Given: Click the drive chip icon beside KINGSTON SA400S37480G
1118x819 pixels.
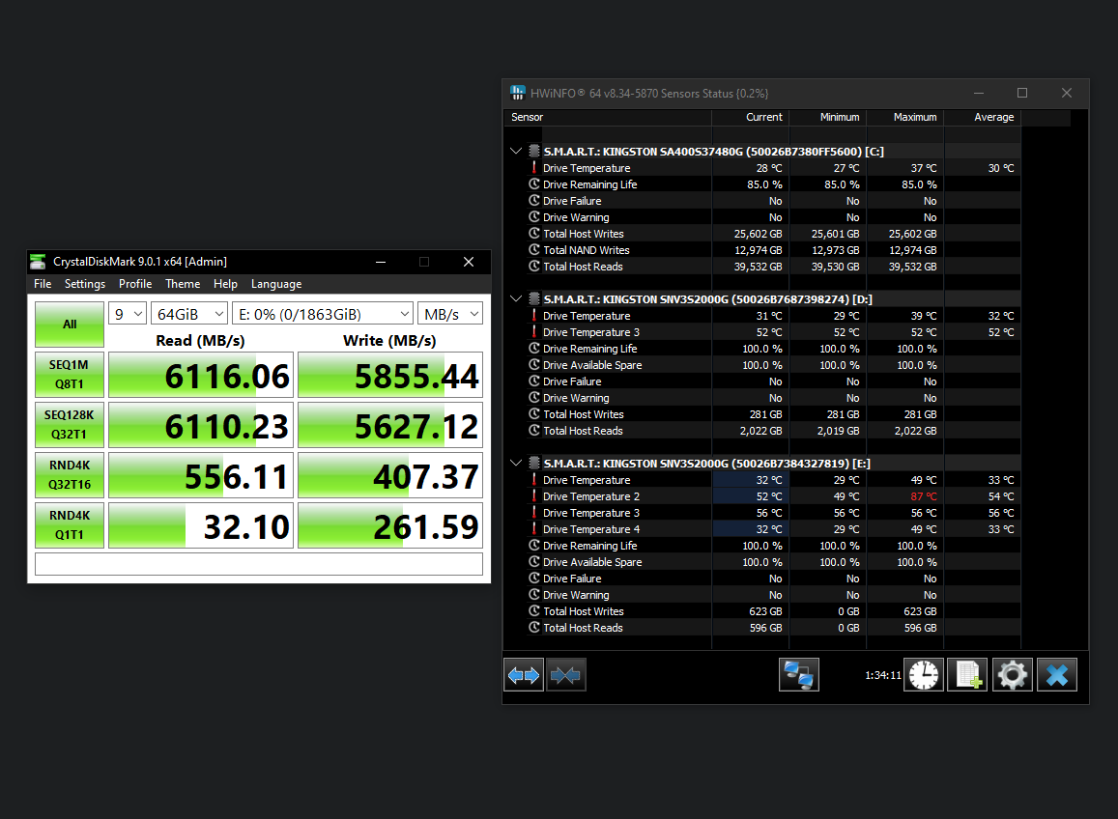Looking at the screenshot, I should (x=534, y=151).
